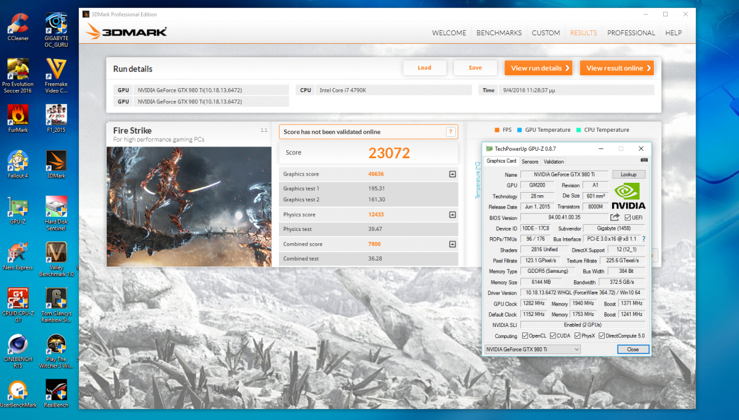
Task: Launch Play The Witcher 3 shortcut
Action: 56,351
